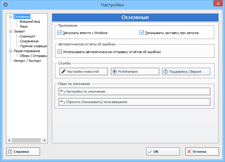Click the reset arrow icon on Сбросить окна введения
This screenshot has height=162, width=225.
coord(62,102)
